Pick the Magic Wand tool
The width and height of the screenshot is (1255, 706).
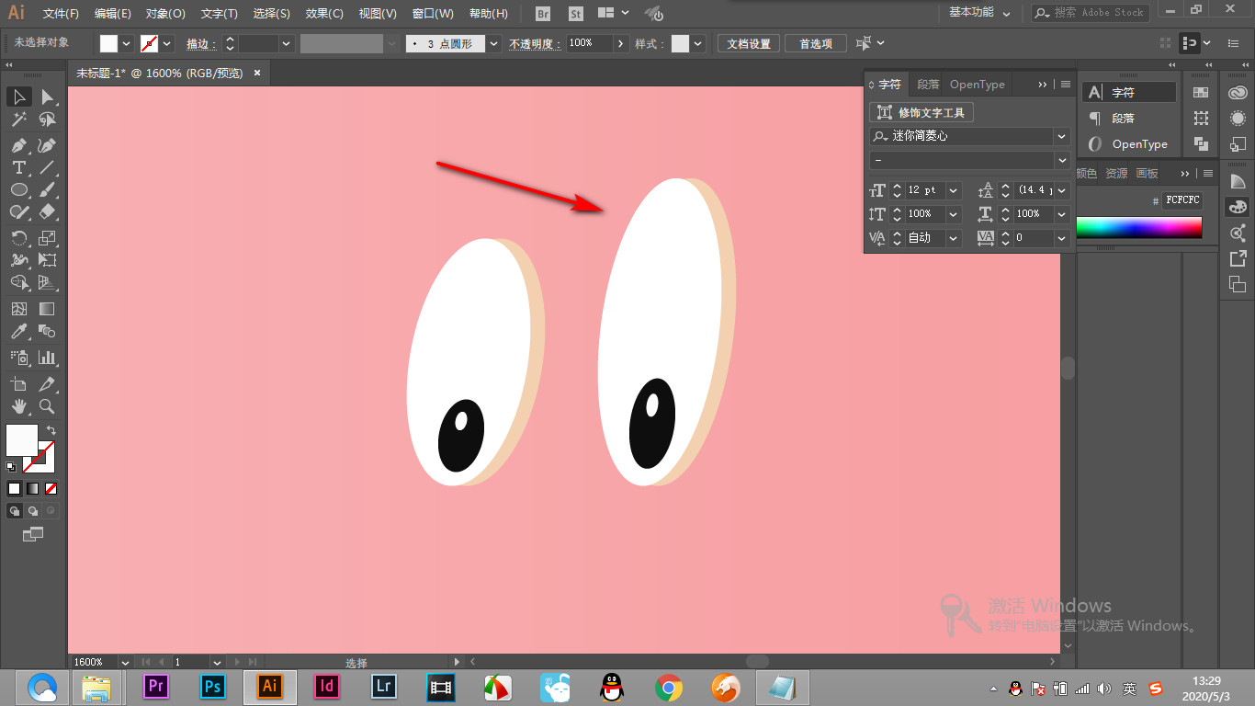pyautogui.click(x=18, y=120)
